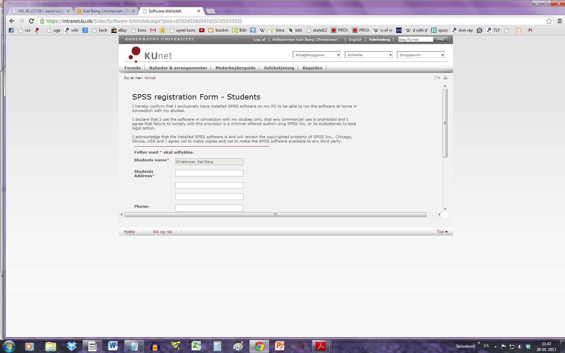Open the Facebook bookmark icon
The image size is (565, 353).
(11, 30)
